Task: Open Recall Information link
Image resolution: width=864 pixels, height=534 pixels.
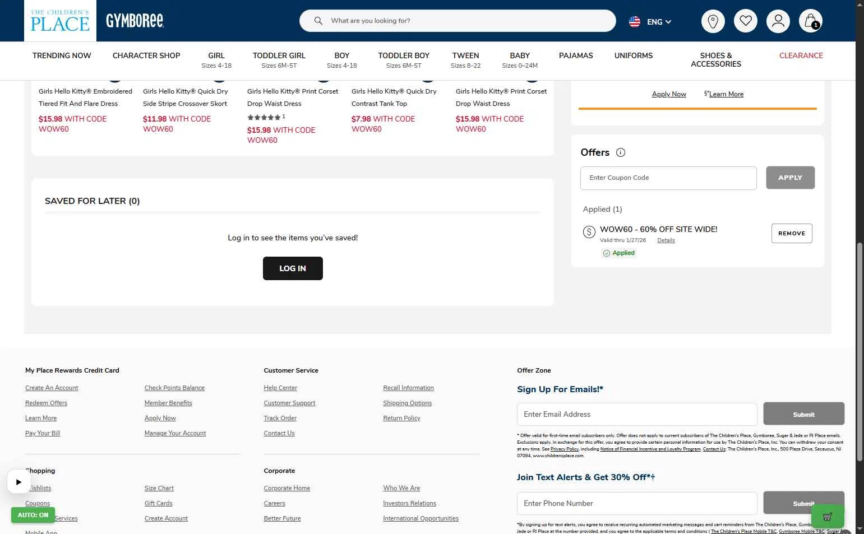Action: click(408, 388)
